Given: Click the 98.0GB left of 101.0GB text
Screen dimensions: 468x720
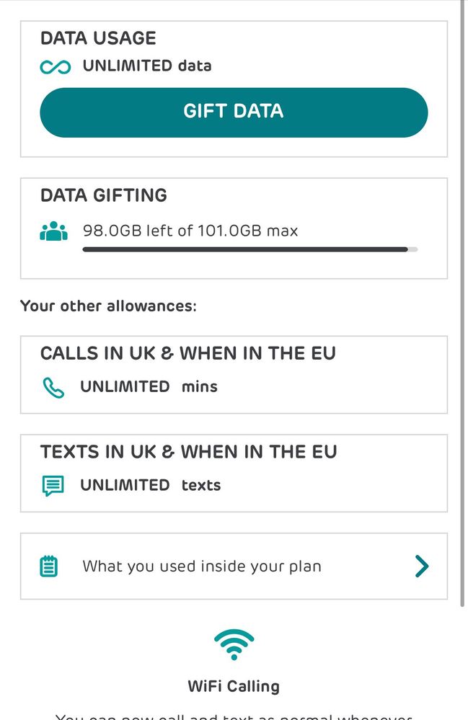Looking at the screenshot, I should (x=190, y=231).
